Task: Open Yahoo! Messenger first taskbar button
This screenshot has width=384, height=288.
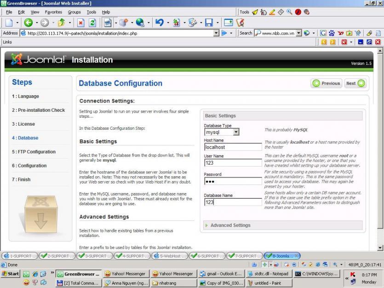Action: [x=125, y=274]
